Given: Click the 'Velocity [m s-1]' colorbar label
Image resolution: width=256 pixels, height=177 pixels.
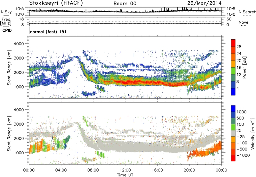Looking at the screenshot, I should coord(253,133).
